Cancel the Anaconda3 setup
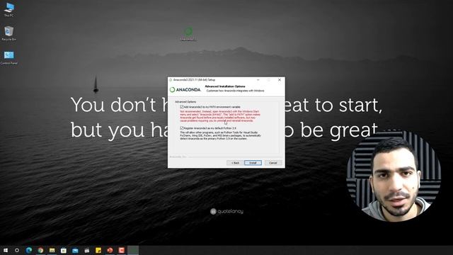The height and width of the screenshot is (255, 453). 273,163
